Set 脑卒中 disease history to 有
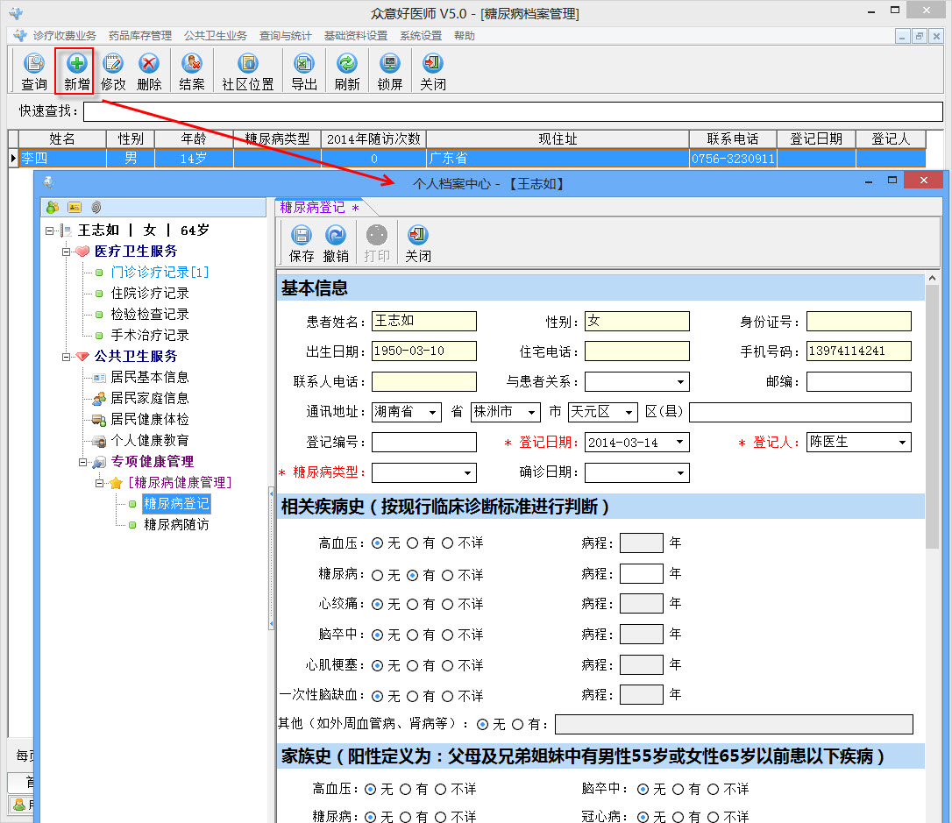 point(412,635)
